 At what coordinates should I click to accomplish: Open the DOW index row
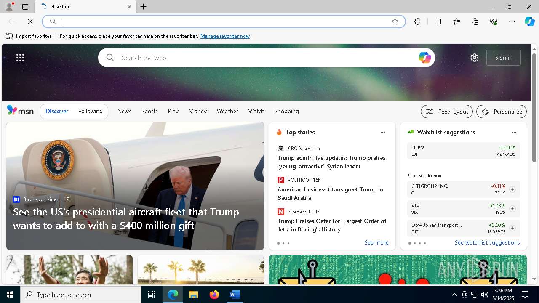[463, 151]
